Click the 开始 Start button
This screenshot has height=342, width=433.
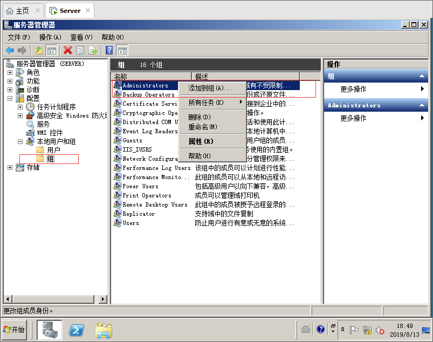(15, 330)
